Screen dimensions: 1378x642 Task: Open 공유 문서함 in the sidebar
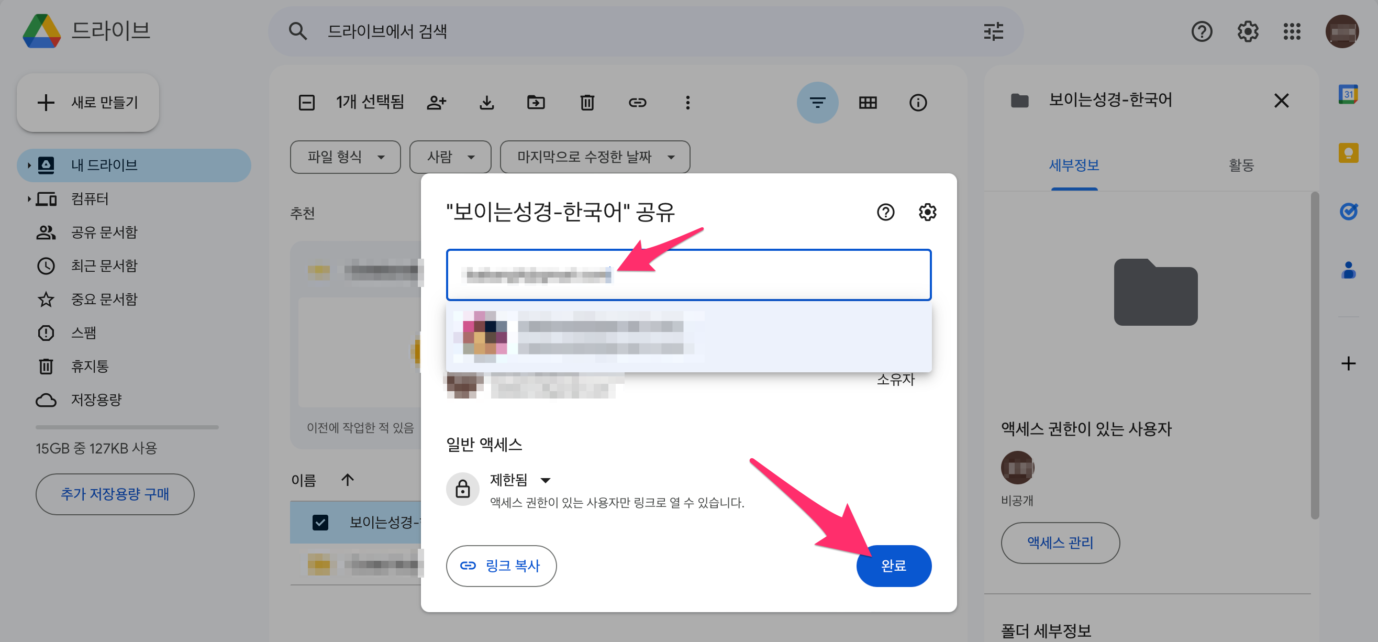click(104, 232)
